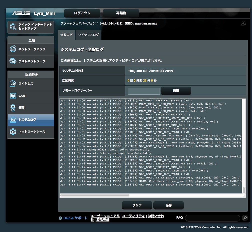Click the system time Thu, Jan 03 20:12:03 2019
Viewport: 252px width, 232px height.
pos(151,71)
